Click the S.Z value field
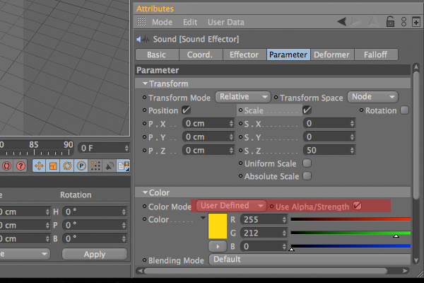Screen dimensions: 424x283 coord(329,150)
